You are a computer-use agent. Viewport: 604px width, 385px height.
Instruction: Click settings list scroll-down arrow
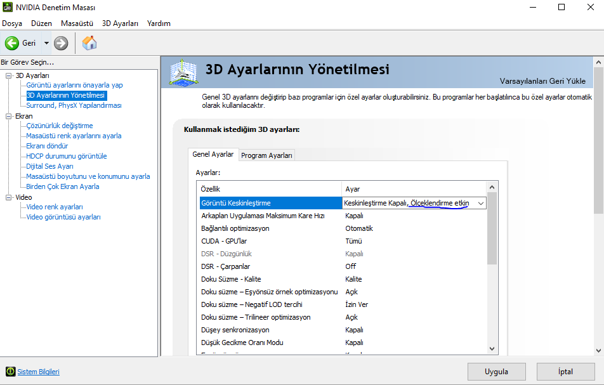coord(492,349)
